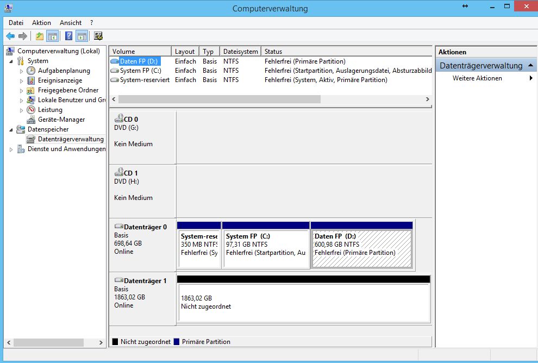Open the Ansicht menu
Image resolution: width=538 pixels, height=363 pixels.
[x=71, y=23]
